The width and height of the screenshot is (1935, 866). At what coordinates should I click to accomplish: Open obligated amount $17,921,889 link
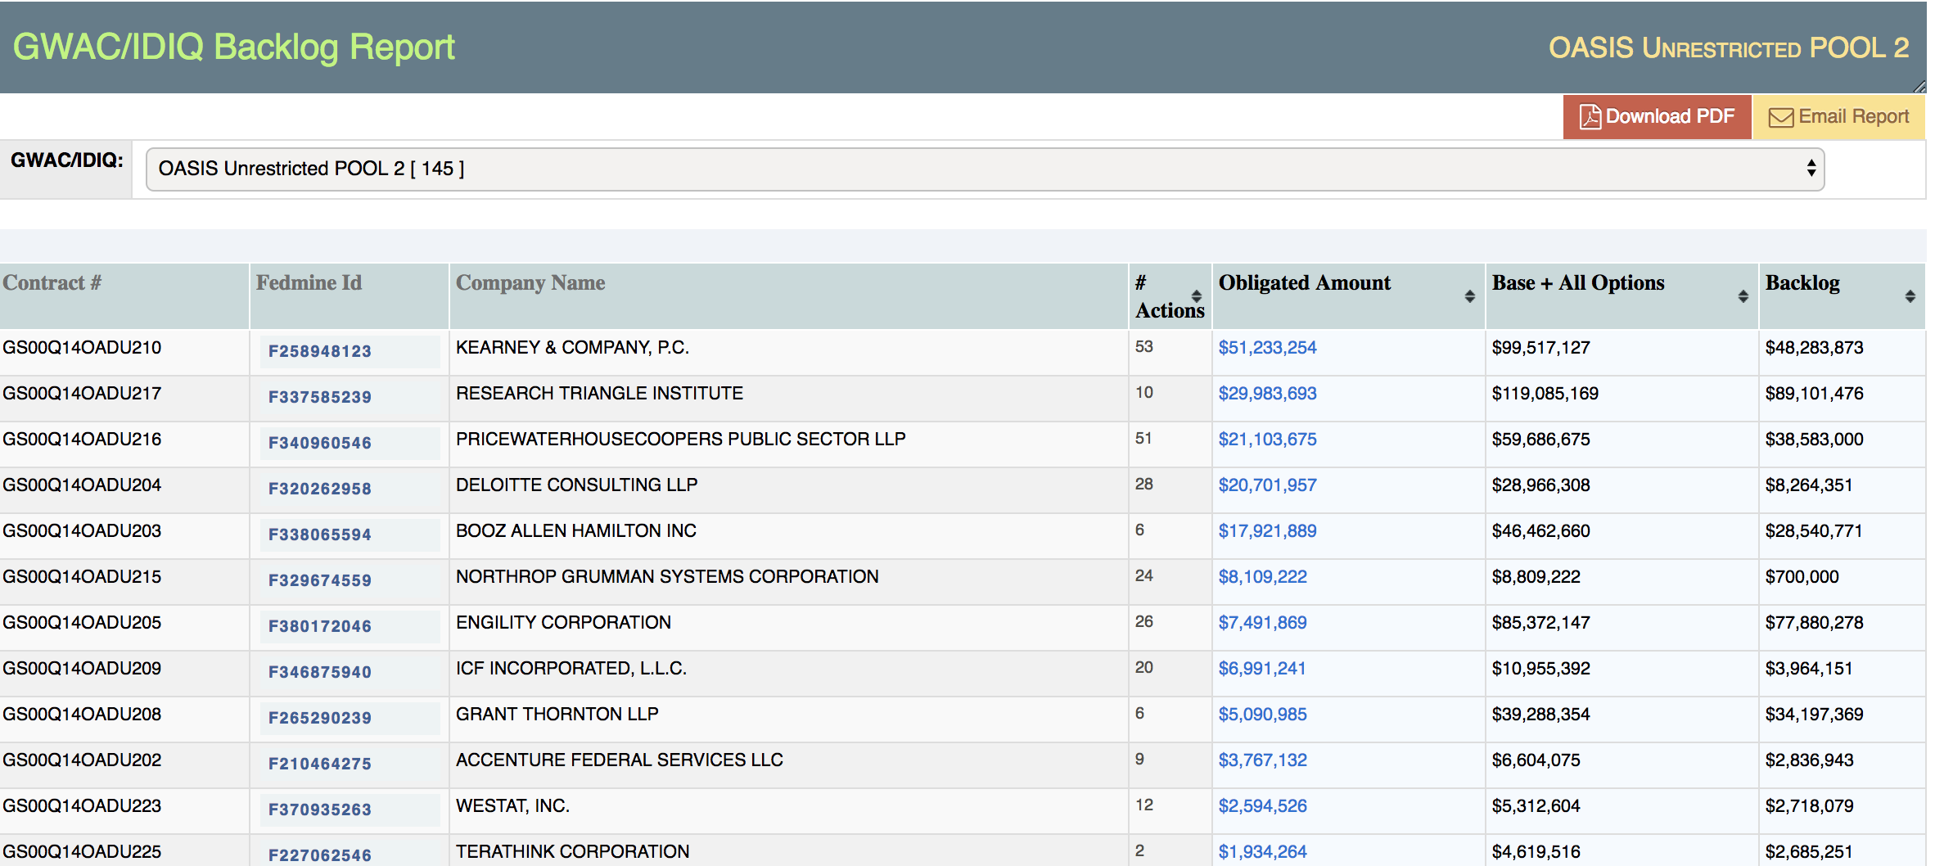[x=1267, y=531]
